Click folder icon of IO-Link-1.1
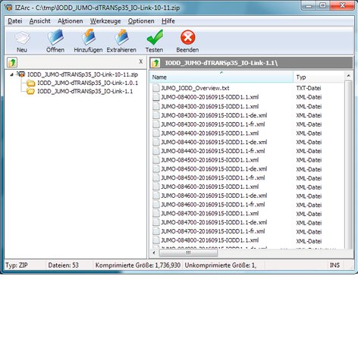Image resolution: width=358 pixels, height=345 pixels. click(x=31, y=91)
